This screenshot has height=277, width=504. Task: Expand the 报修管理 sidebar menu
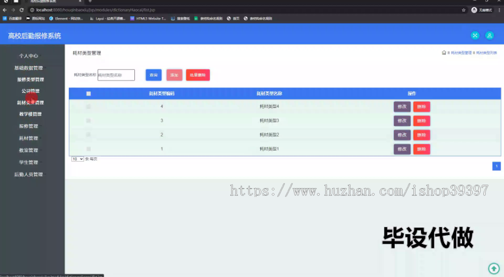29,126
